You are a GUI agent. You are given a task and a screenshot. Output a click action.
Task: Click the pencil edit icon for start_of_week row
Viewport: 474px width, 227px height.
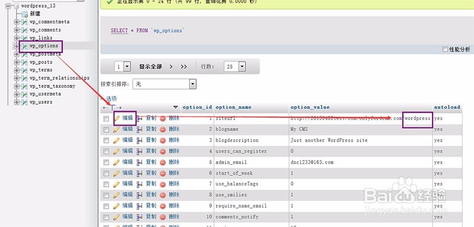coord(117,174)
